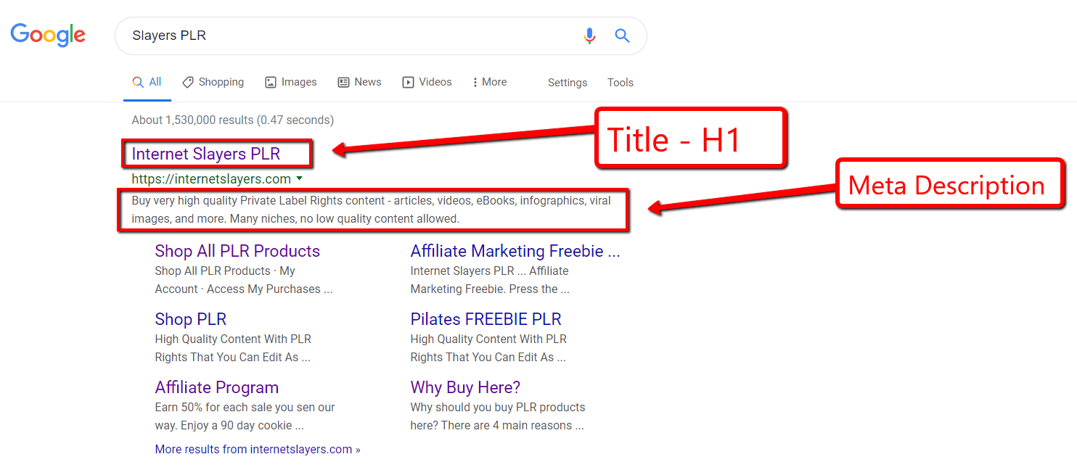Select the All results tab
Screen dimensions: 1077x470
[147, 82]
